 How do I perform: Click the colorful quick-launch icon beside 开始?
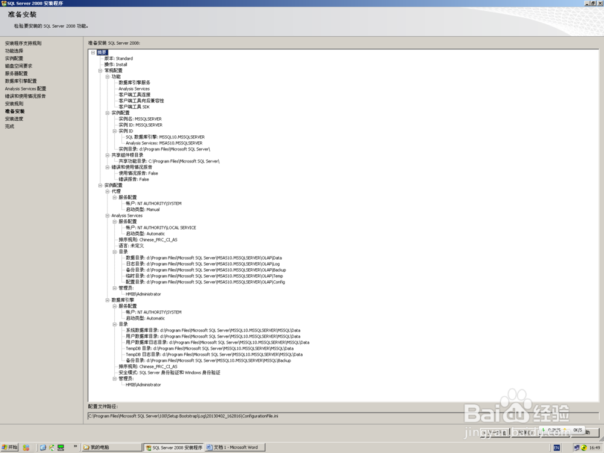click(26, 448)
